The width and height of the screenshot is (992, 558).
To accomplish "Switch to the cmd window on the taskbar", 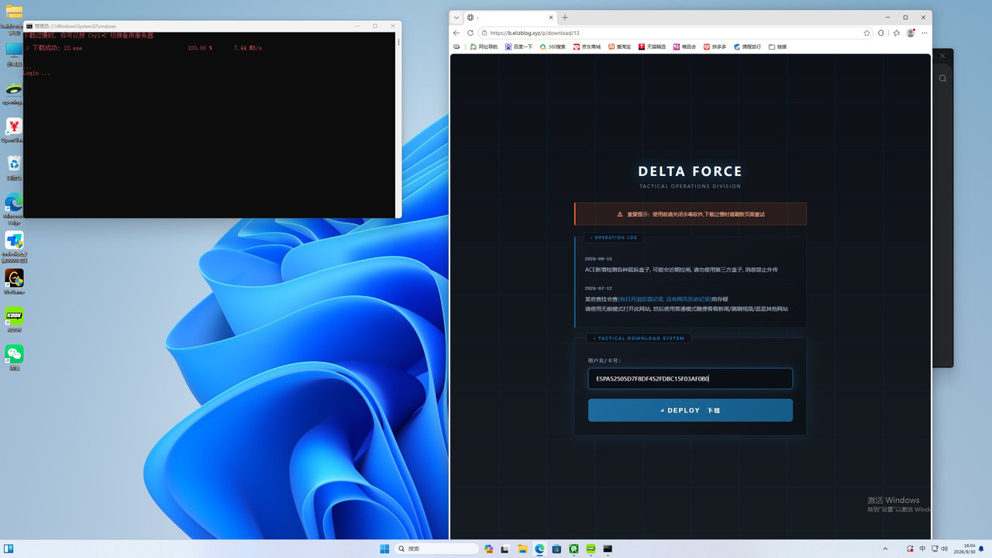I will (608, 549).
